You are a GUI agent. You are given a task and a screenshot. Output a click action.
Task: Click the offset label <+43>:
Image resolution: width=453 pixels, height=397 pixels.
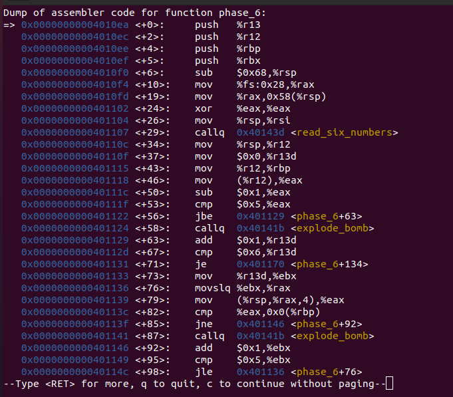click(152, 169)
